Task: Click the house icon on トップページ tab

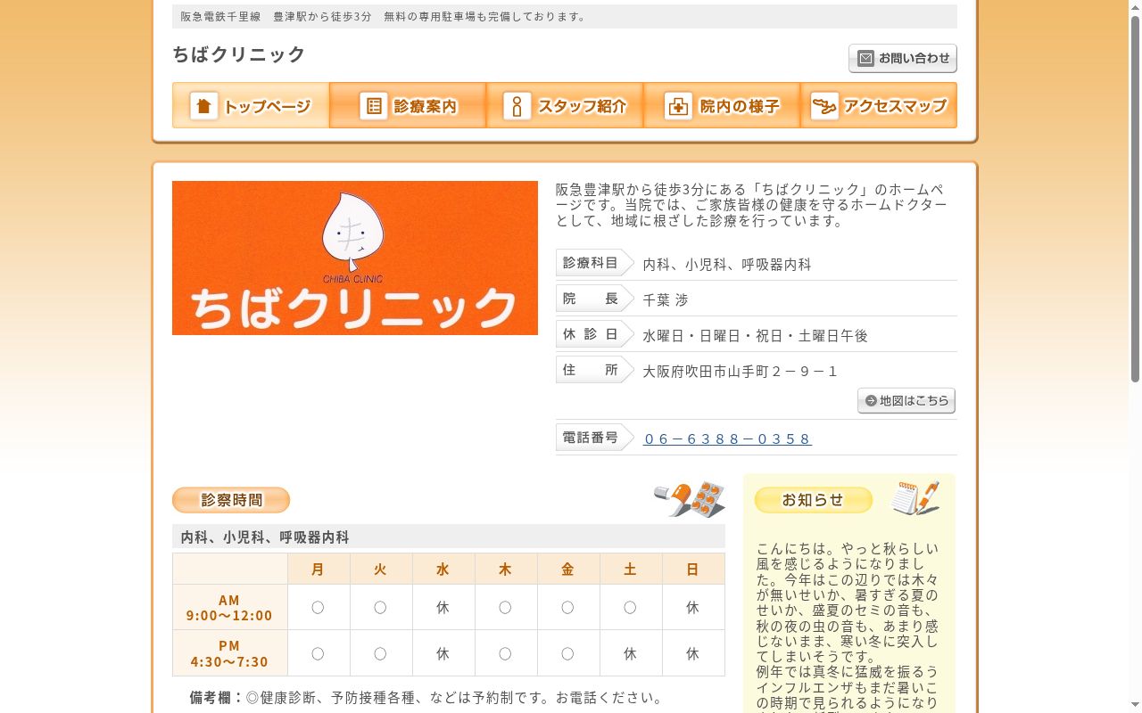Action: click(x=204, y=106)
